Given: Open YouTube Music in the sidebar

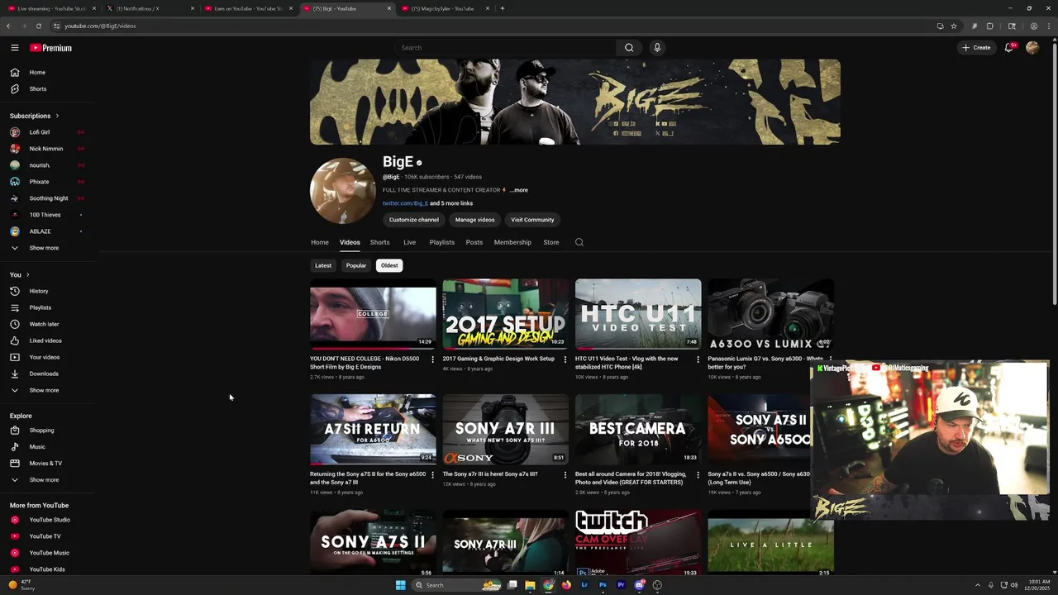Looking at the screenshot, I should (48, 553).
